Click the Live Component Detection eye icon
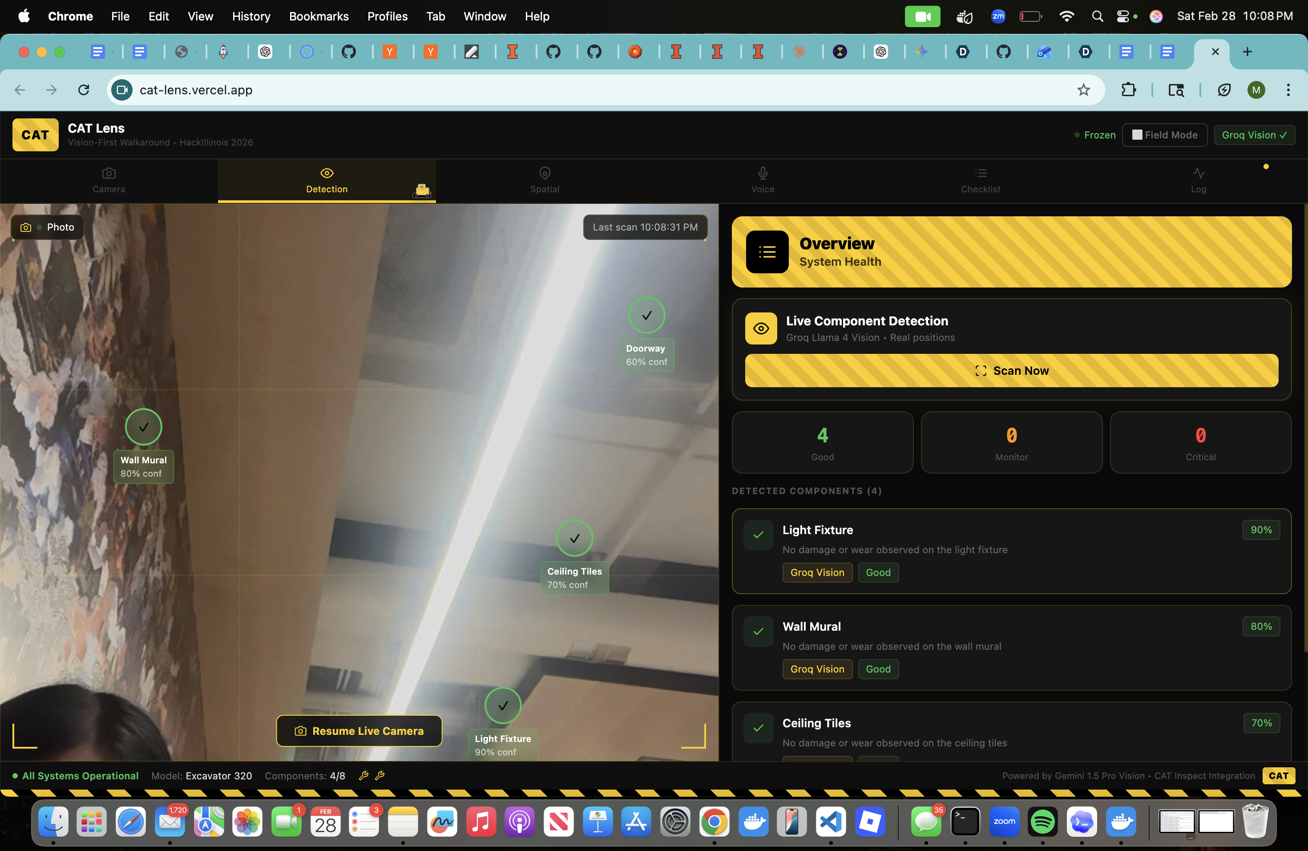 click(x=761, y=329)
